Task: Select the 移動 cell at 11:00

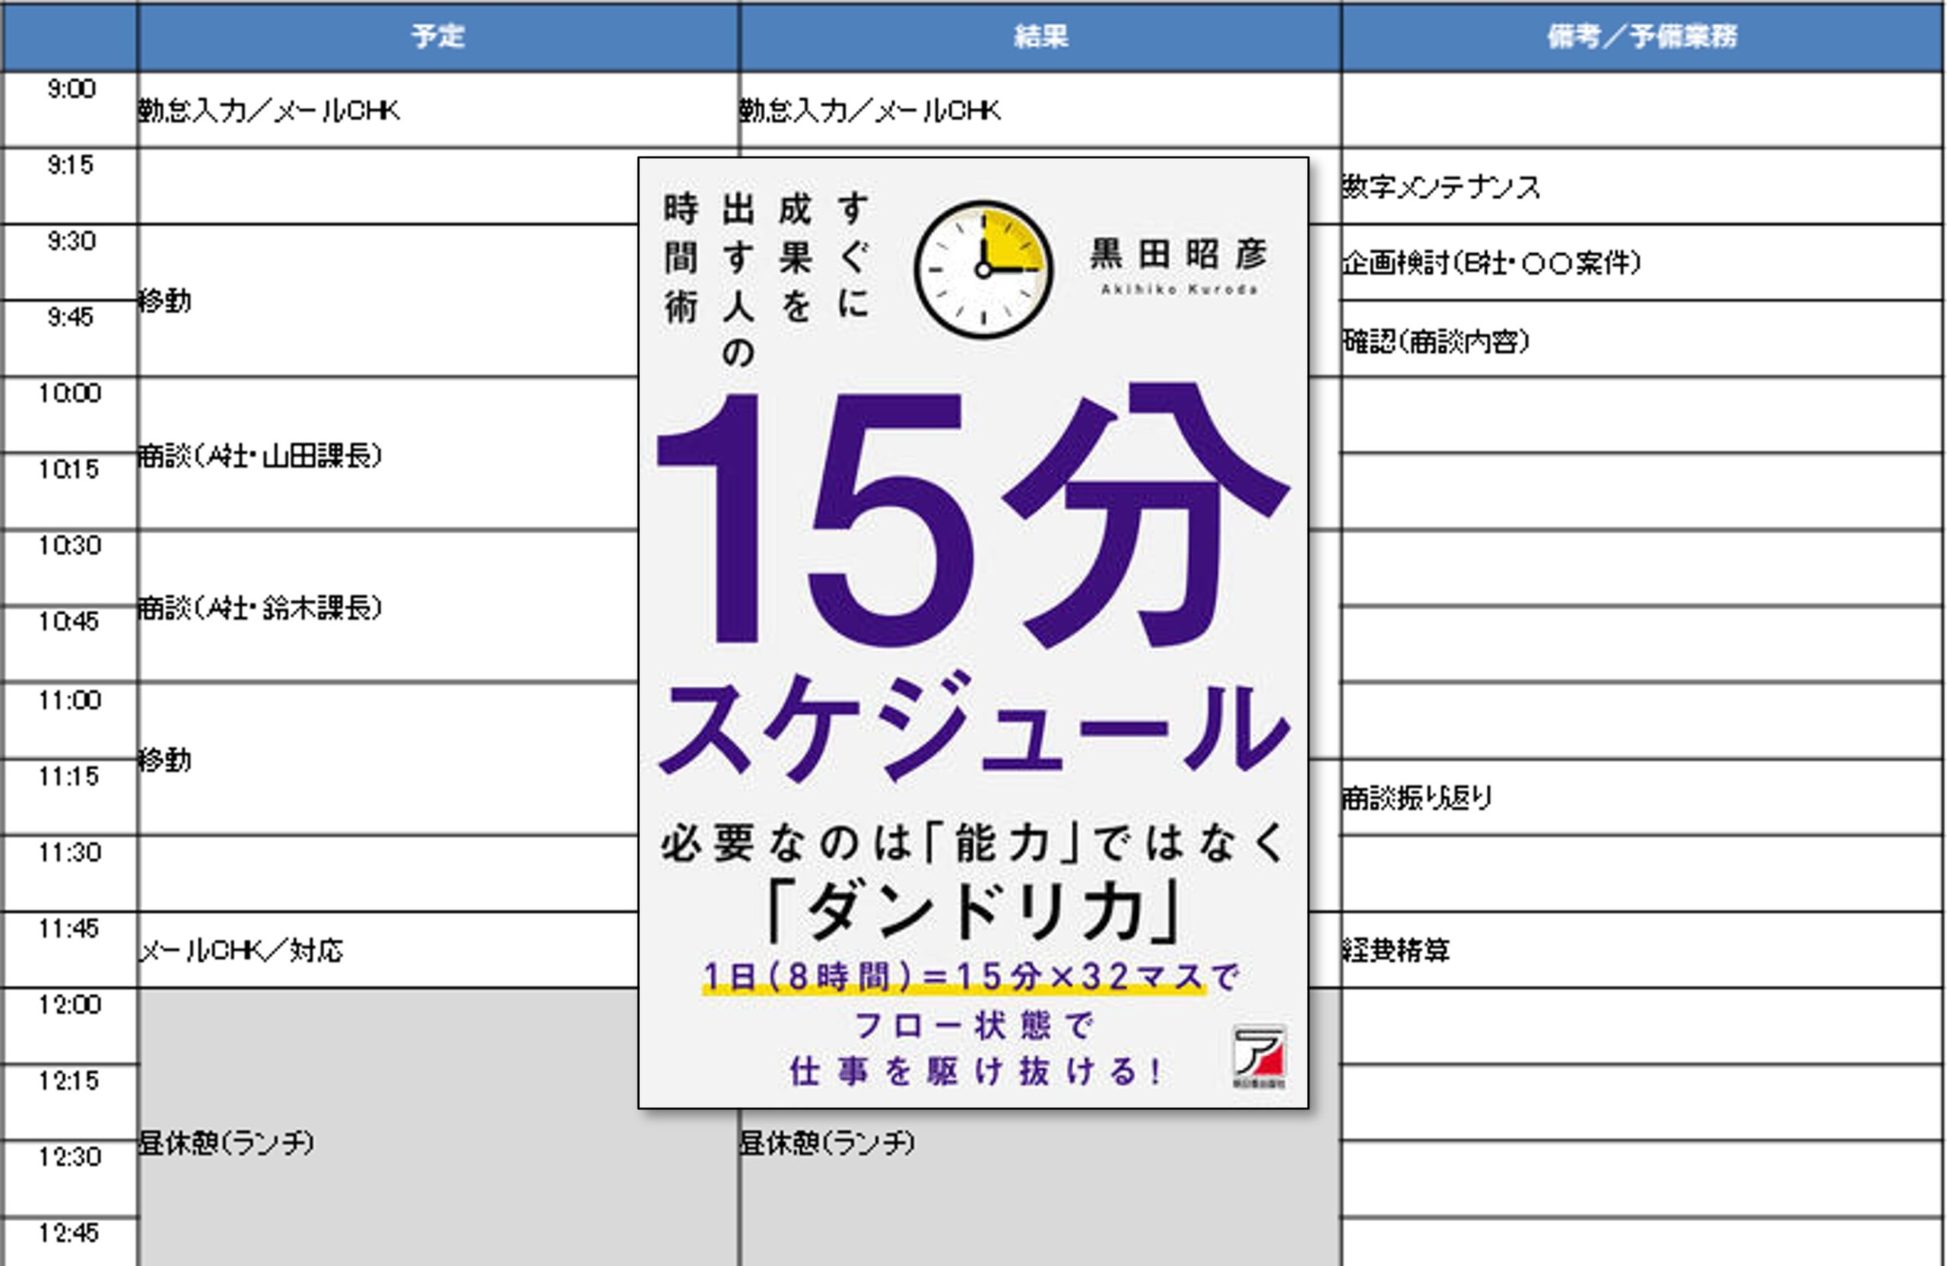Action: click(389, 759)
